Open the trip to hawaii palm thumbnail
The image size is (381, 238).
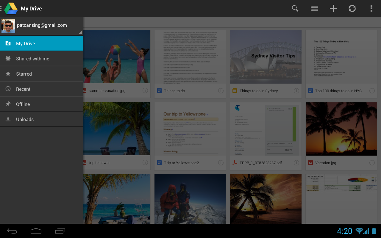point(117,129)
